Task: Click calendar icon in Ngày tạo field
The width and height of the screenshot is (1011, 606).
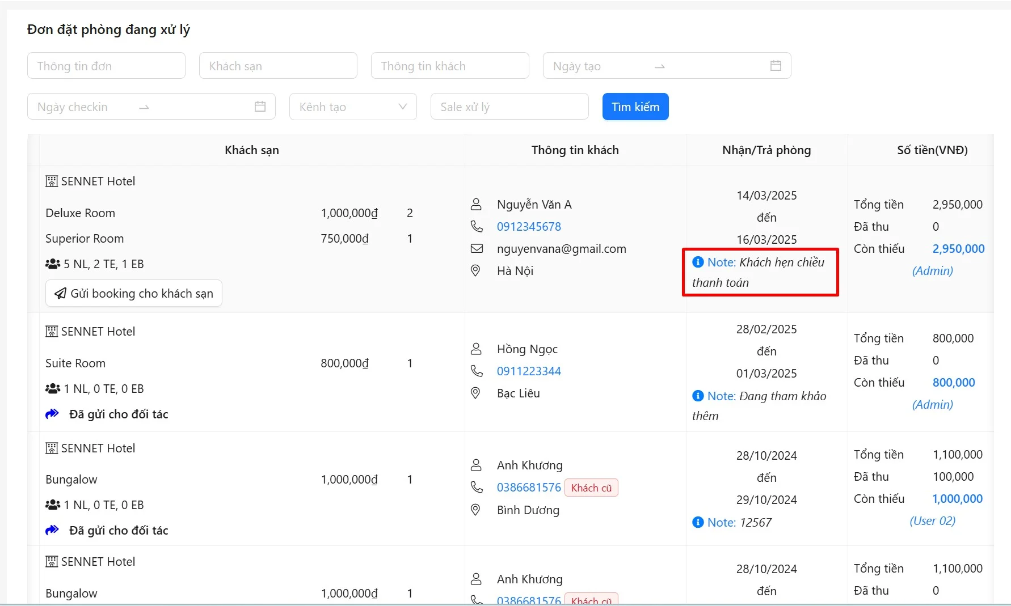Action: [776, 66]
